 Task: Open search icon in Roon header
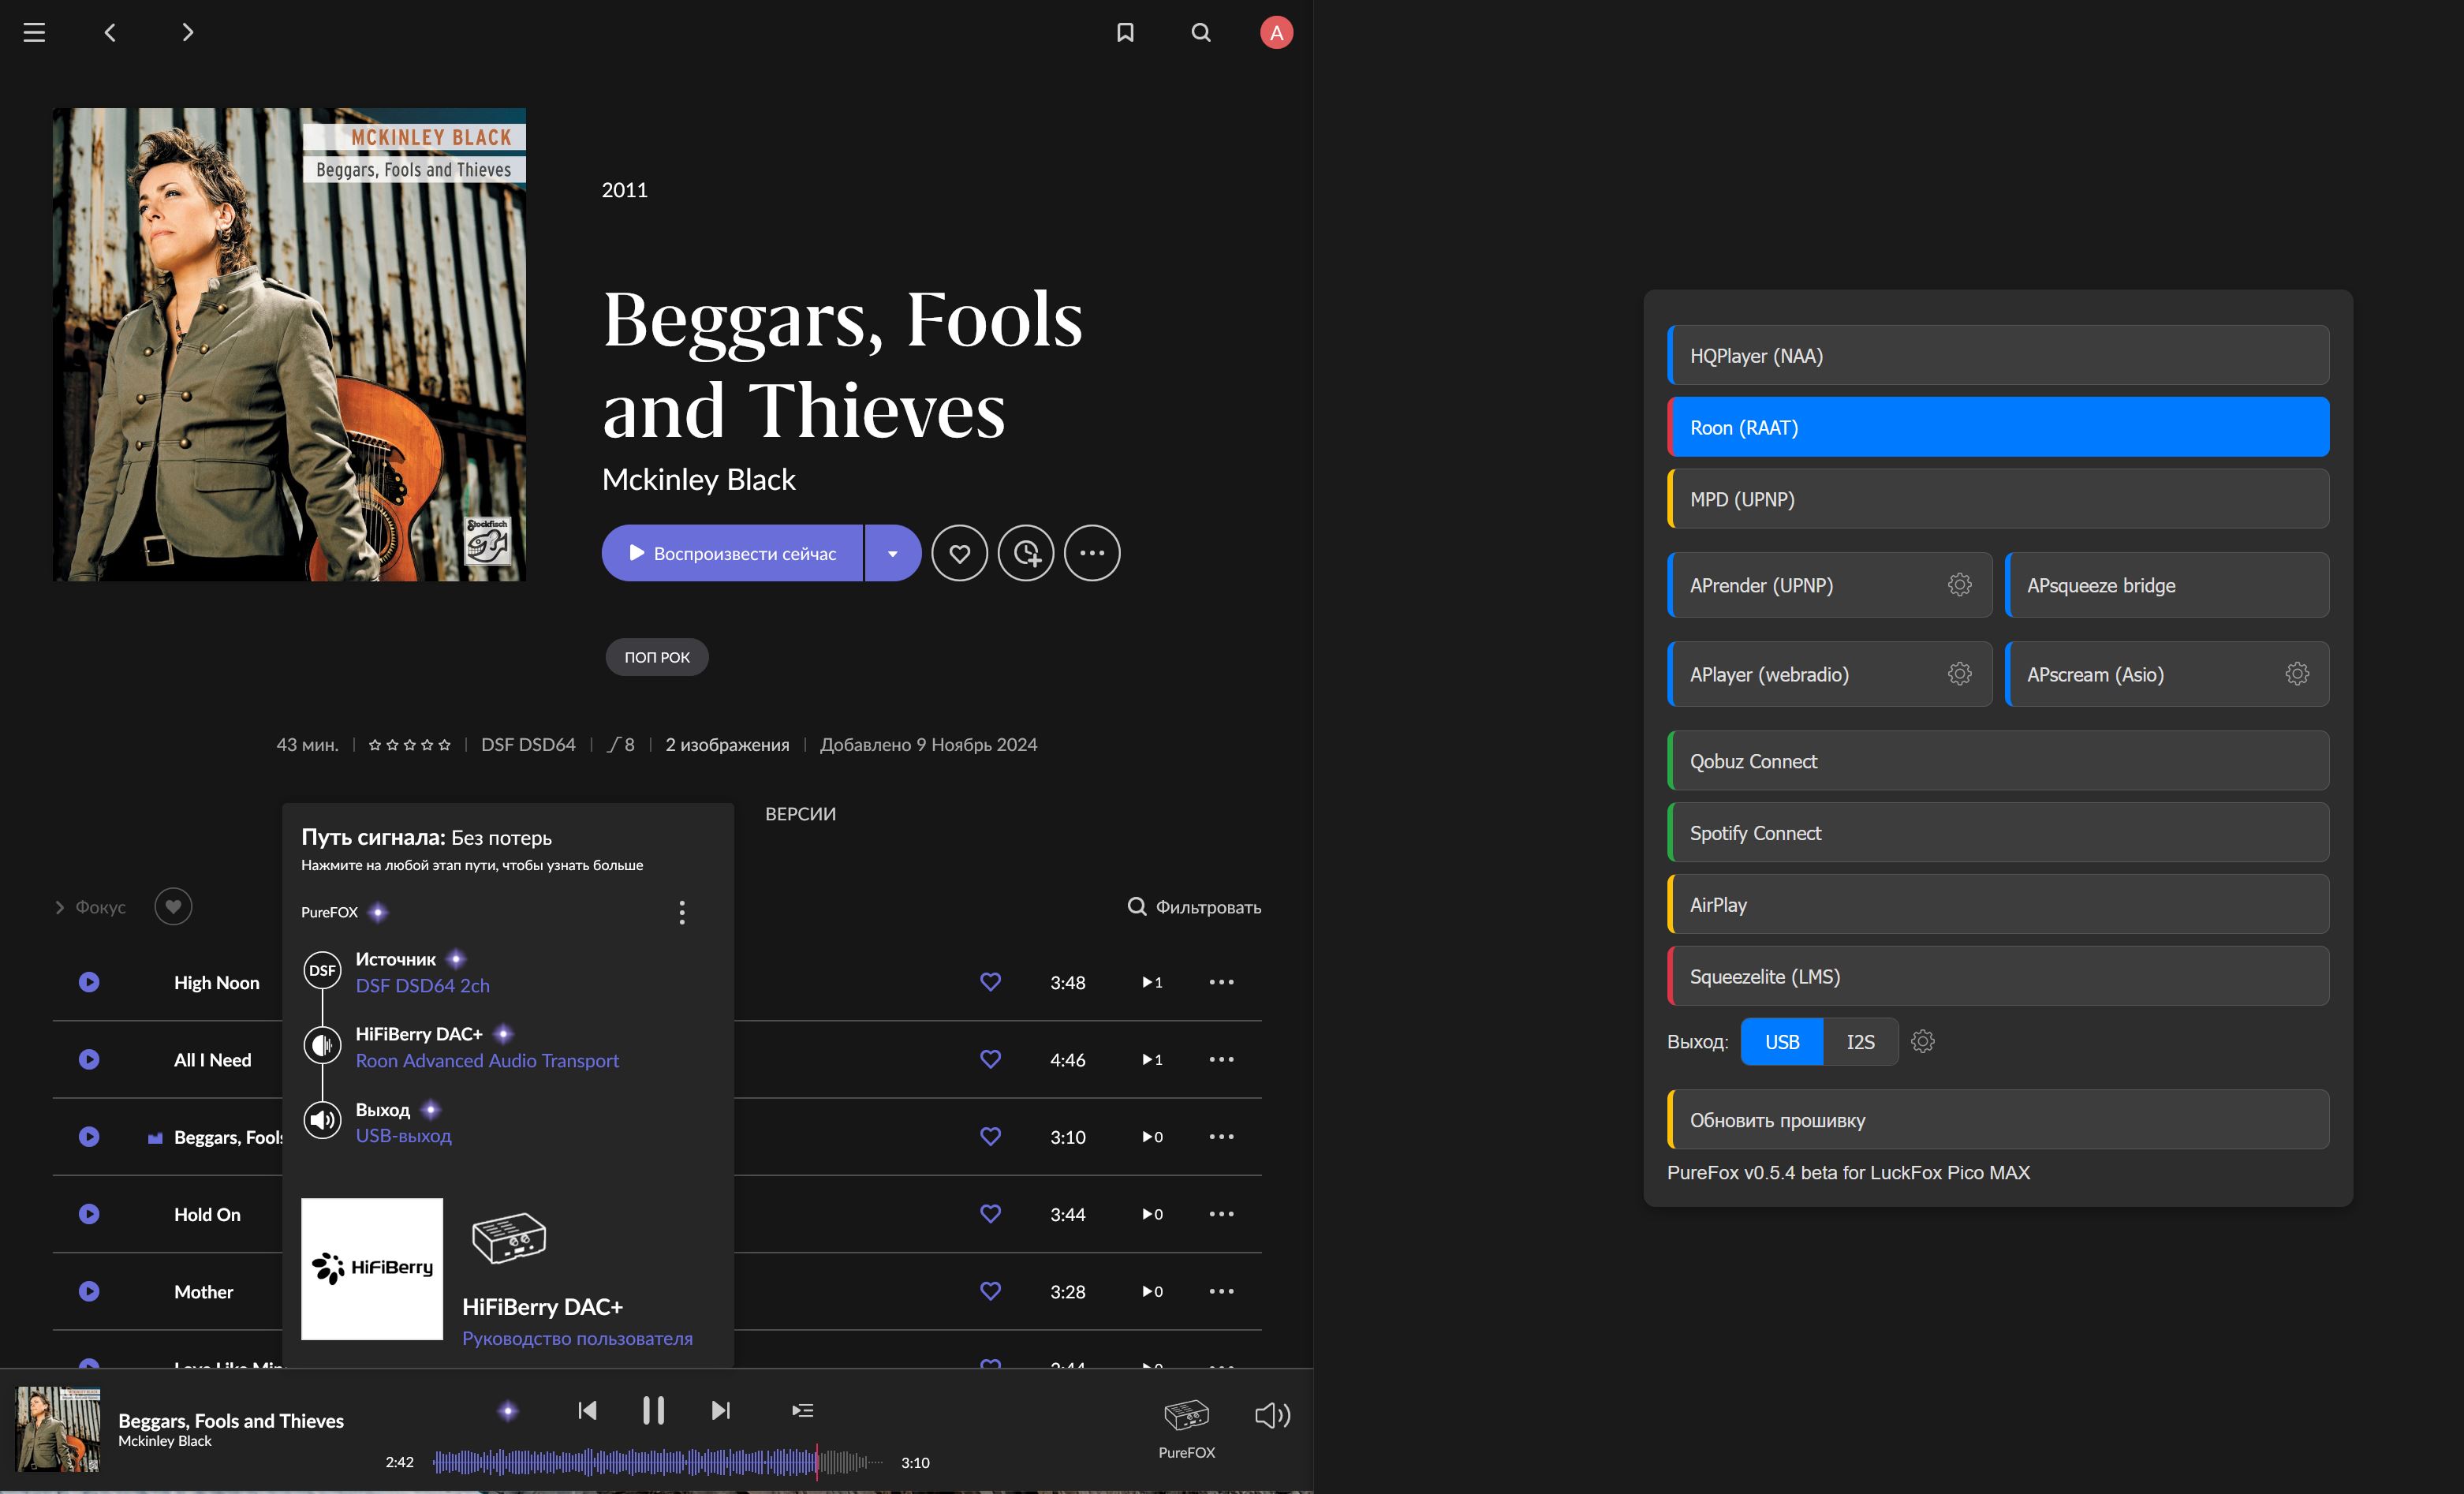pos(1201,32)
